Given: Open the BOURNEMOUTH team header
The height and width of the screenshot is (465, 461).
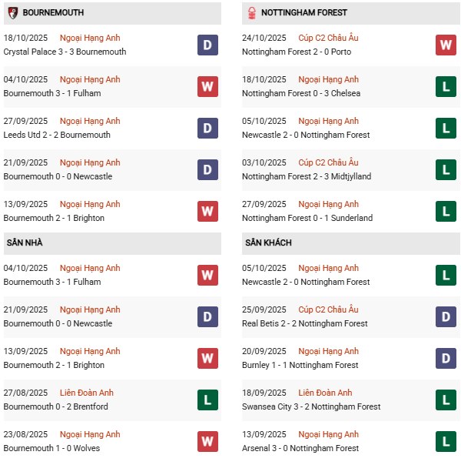Looking at the screenshot, I should pyautogui.click(x=54, y=13).
